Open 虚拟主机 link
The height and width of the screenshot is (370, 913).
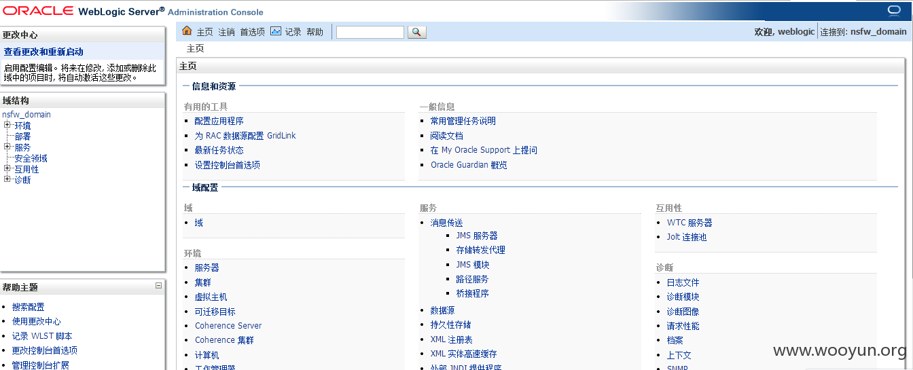click(211, 297)
